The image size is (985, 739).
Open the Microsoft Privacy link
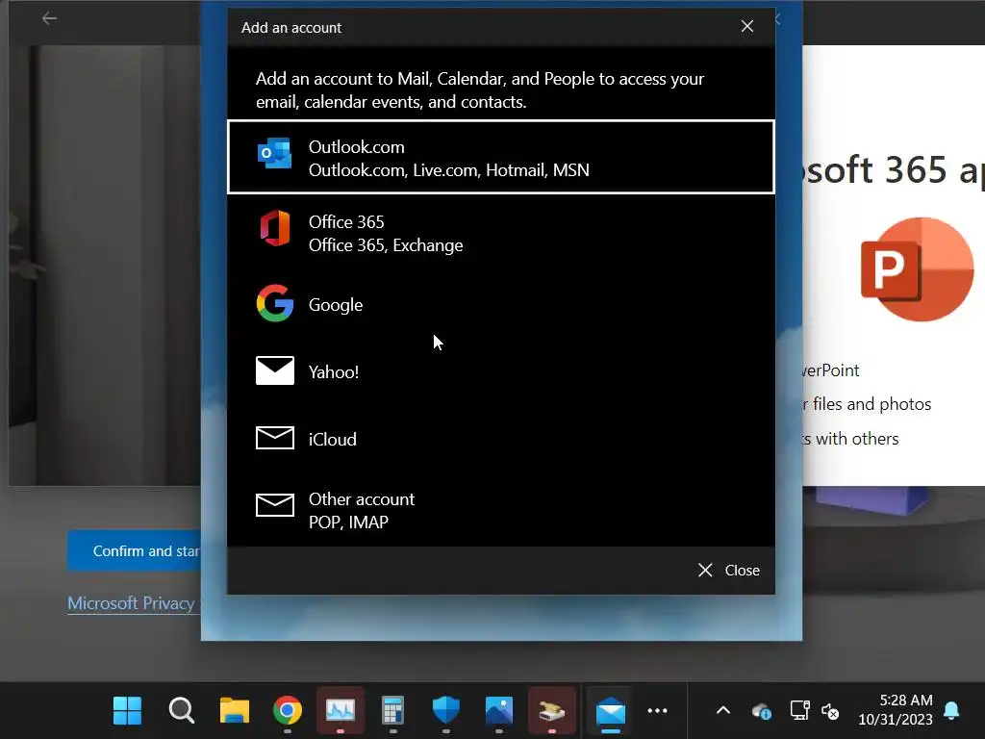point(131,603)
